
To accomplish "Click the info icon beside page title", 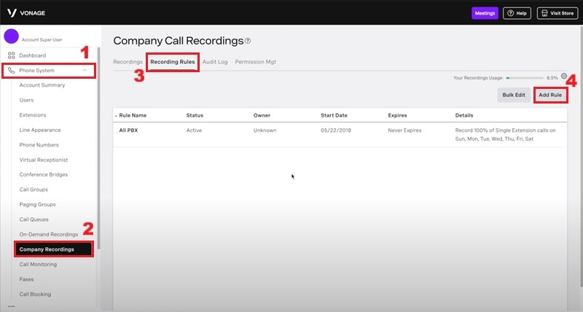I will [x=248, y=41].
